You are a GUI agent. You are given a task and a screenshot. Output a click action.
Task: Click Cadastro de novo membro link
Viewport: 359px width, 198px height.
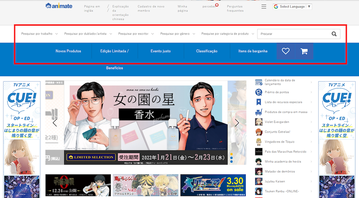(x=151, y=8)
